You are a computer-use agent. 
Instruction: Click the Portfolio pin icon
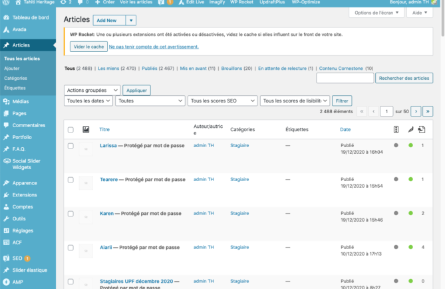tap(6, 137)
